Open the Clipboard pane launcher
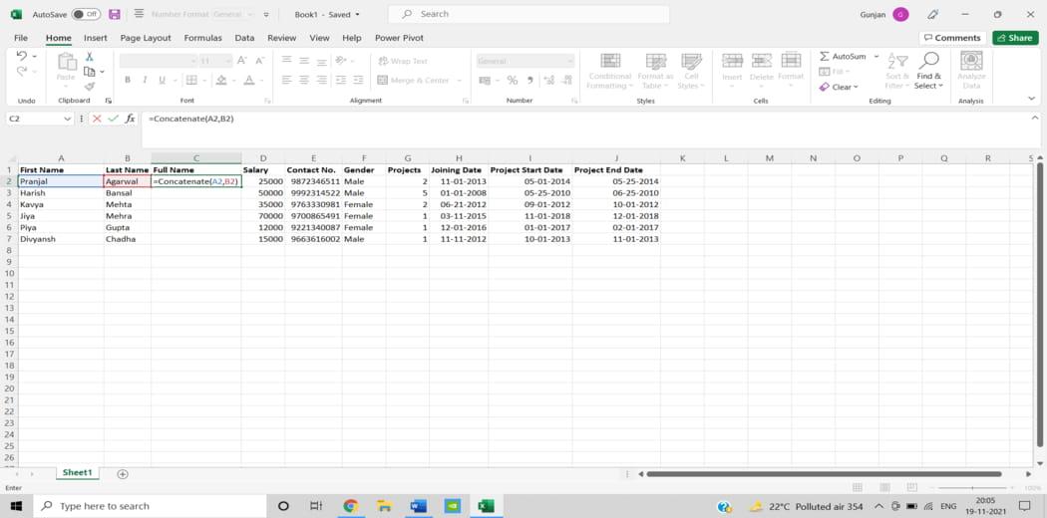The width and height of the screenshot is (1047, 518). (x=108, y=101)
